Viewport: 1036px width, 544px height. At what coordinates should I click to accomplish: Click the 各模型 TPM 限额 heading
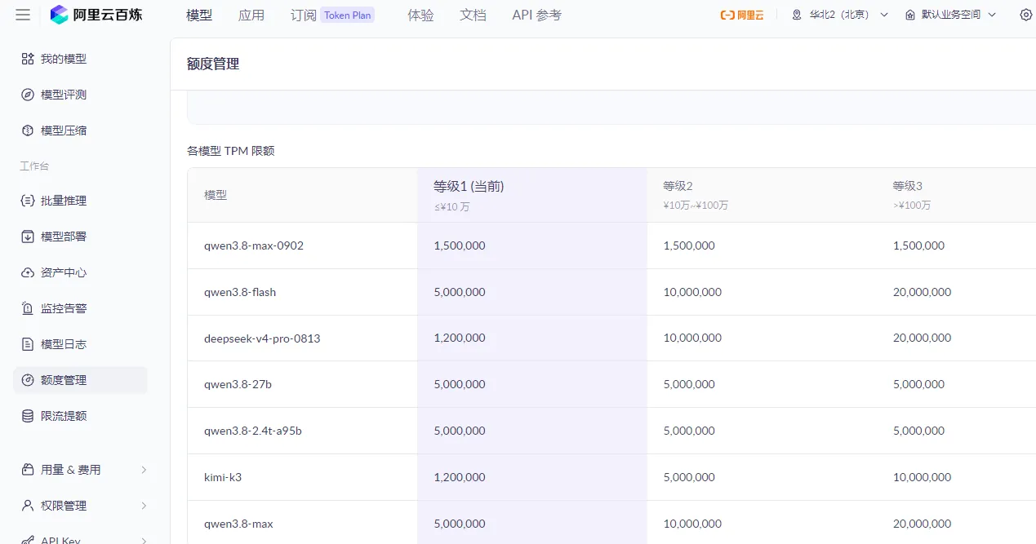tap(230, 151)
